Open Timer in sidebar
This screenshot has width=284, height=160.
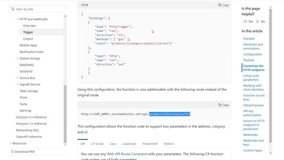click(x=24, y=97)
